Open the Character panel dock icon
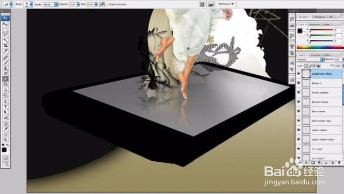The height and width of the screenshot is (194, 344). click(x=292, y=63)
